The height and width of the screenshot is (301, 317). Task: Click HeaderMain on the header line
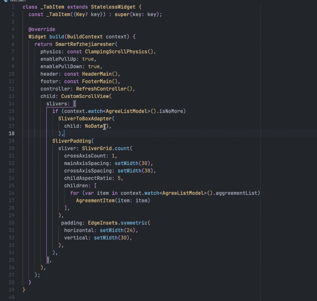tap(97, 74)
